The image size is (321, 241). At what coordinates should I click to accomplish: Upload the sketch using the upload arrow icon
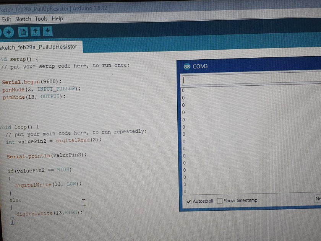point(8,32)
